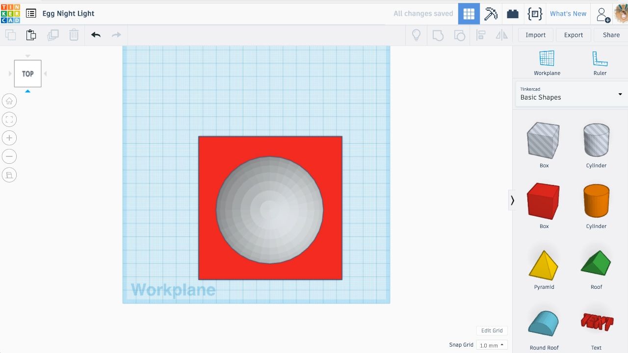Click the Duplicate and repeat icon
The width and height of the screenshot is (628, 353).
click(x=52, y=35)
